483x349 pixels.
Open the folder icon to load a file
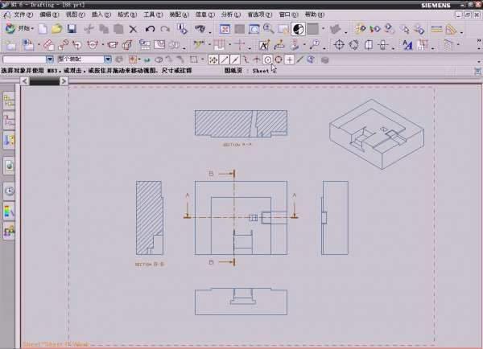pos(56,29)
